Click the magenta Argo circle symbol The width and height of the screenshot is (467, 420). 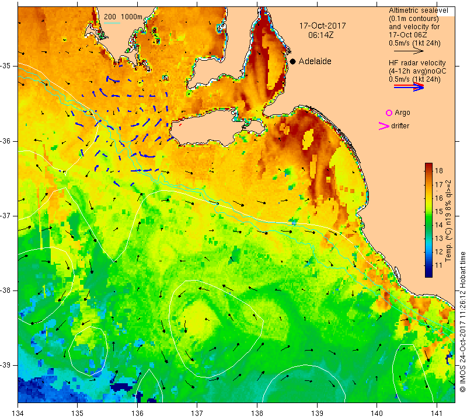pyautogui.click(x=389, y=113)
